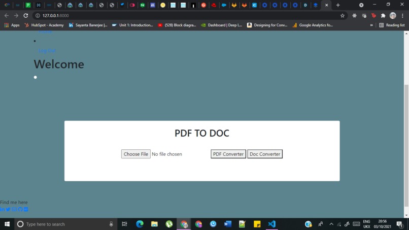Open the Apps bookmarks shortcut
Viewport: 409px width, 230px height.
pyautogui.click(x=12, y=25)
